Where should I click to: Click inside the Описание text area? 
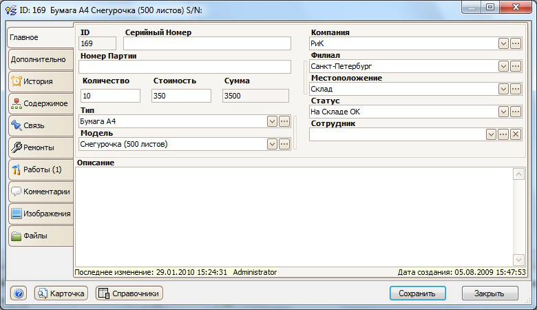(294, 217)
